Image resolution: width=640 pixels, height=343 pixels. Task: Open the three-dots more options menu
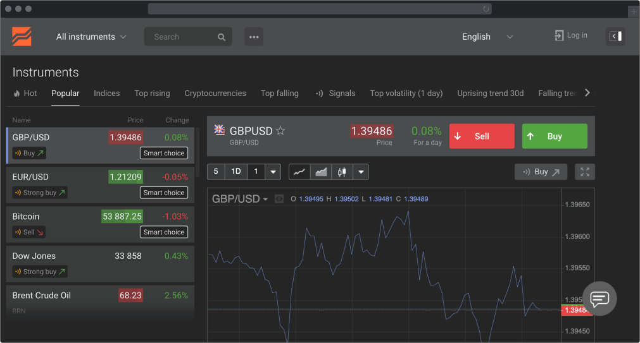pyautogui.click(x=254, y=37)
